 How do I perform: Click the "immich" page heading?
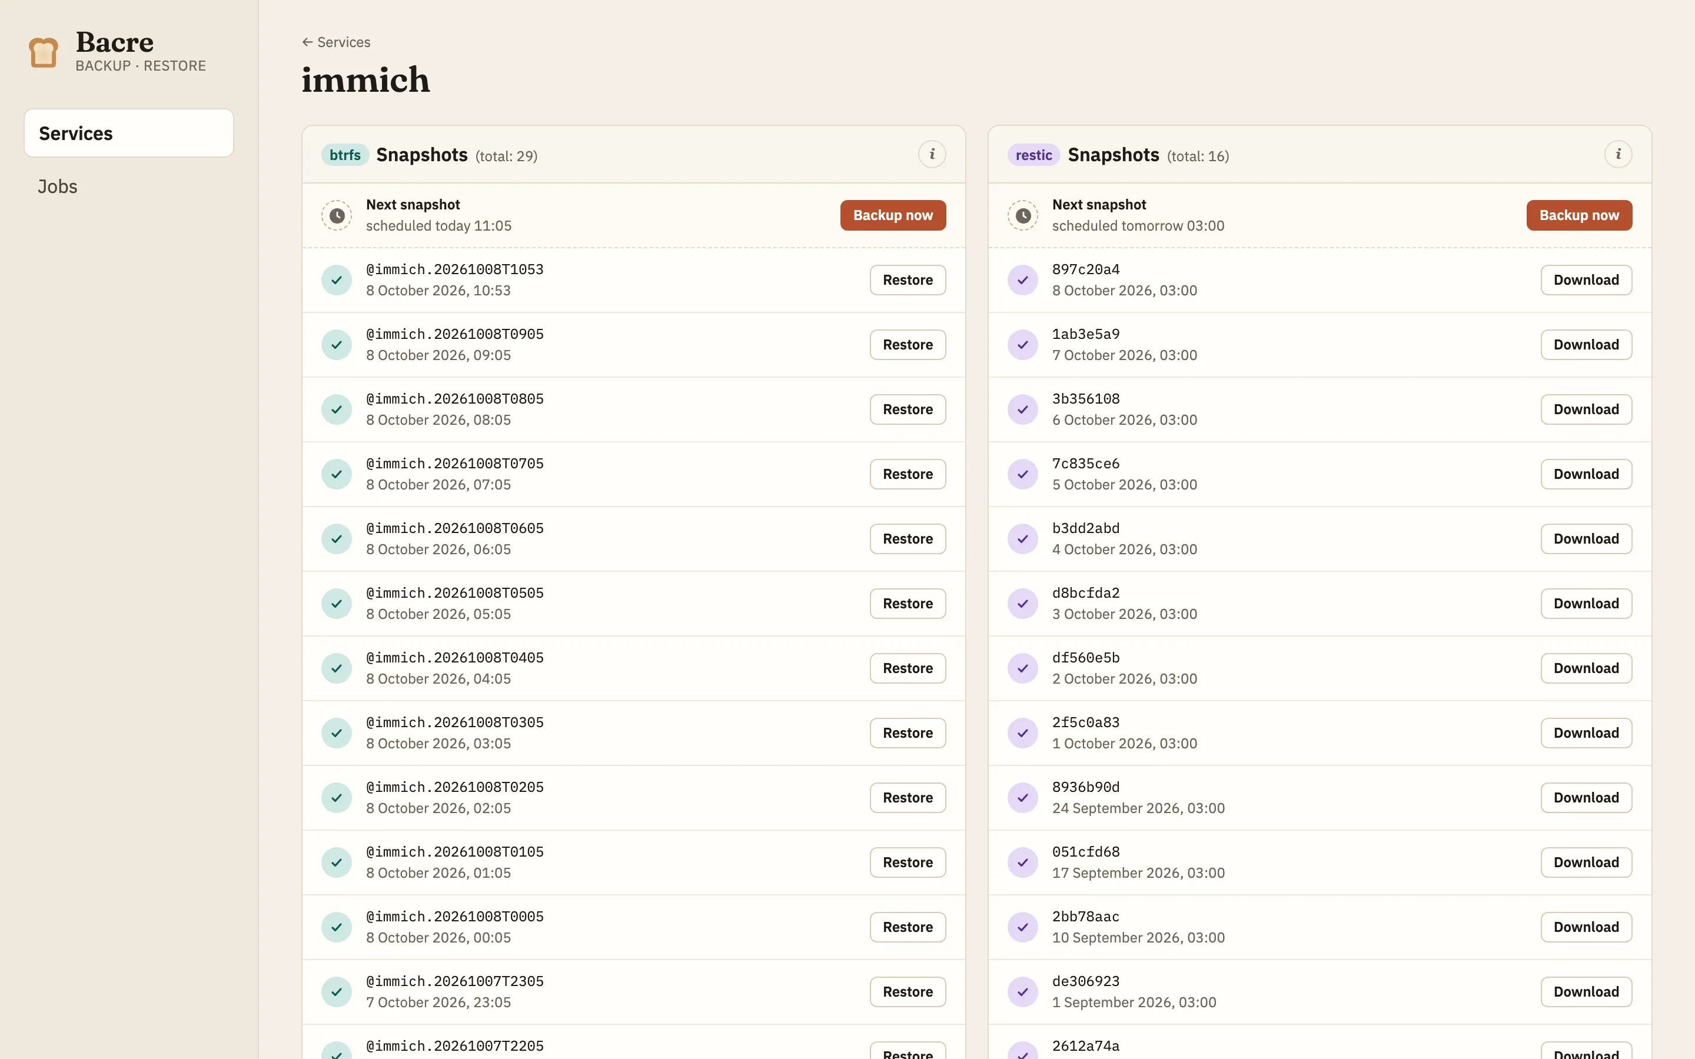click(365, 80)
